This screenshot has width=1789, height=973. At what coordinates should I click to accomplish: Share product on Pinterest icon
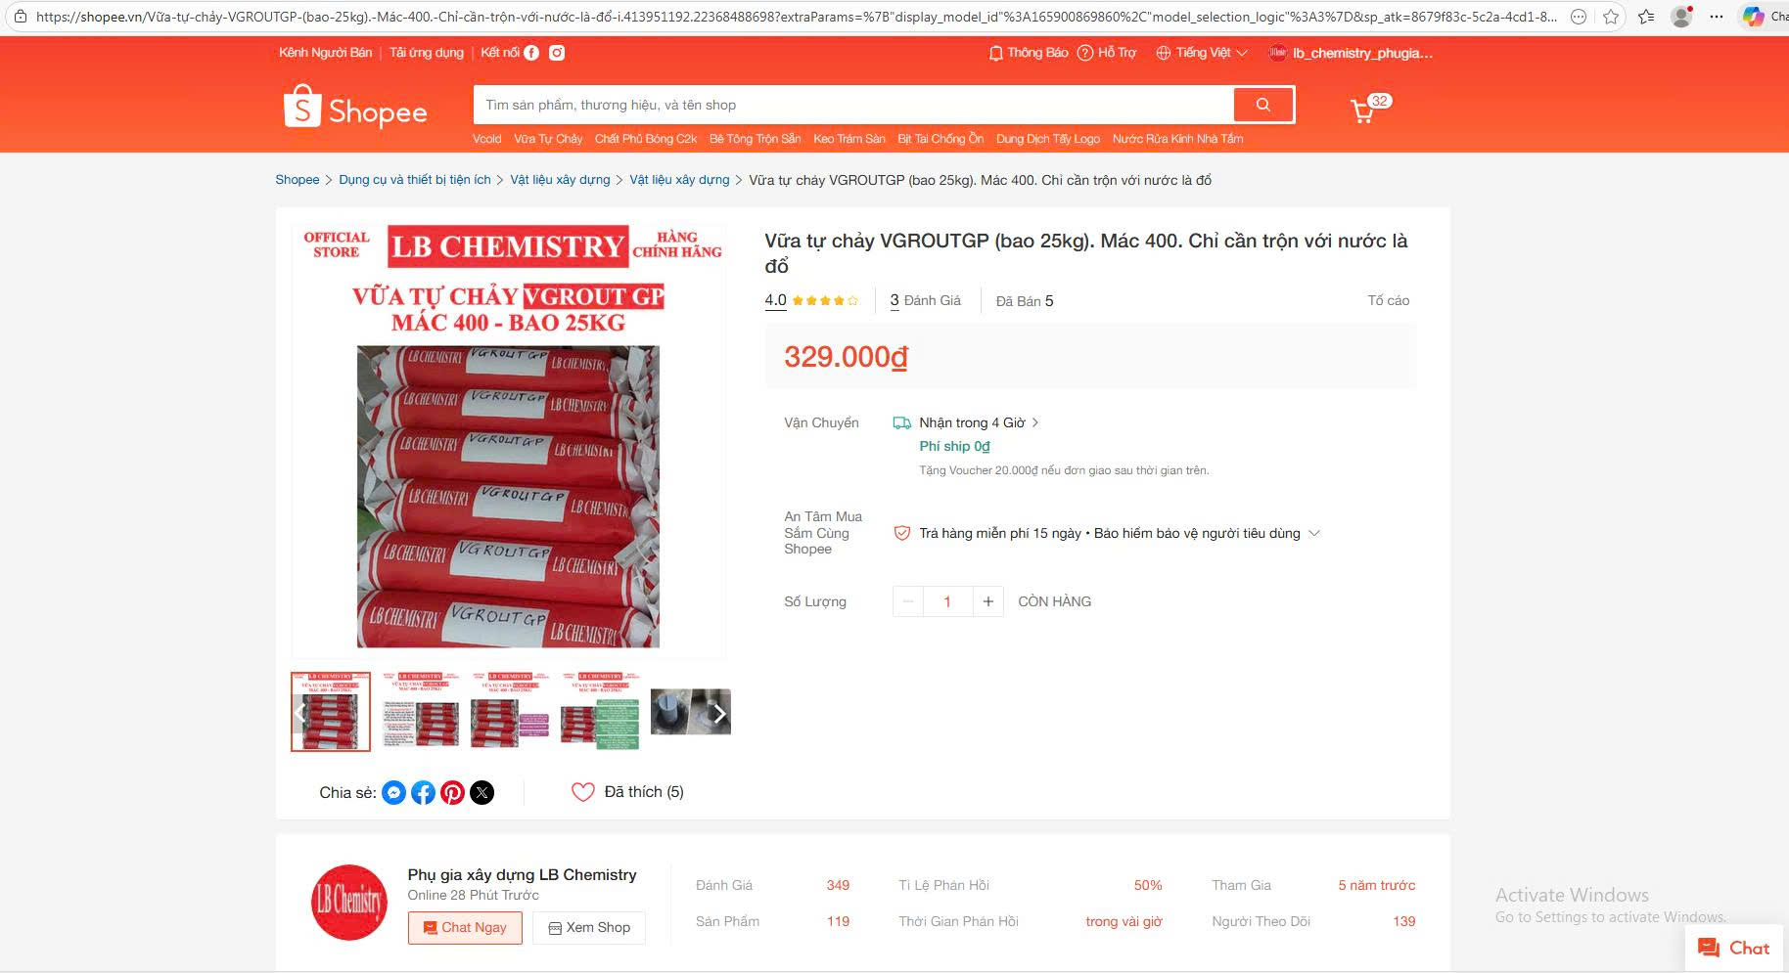(x=452, y=792)
